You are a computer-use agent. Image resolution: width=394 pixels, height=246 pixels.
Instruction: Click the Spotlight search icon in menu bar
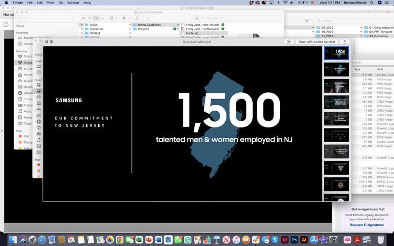point(372,3)
